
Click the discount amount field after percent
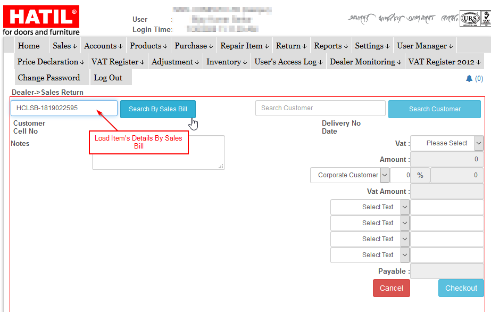coord(457,175)
